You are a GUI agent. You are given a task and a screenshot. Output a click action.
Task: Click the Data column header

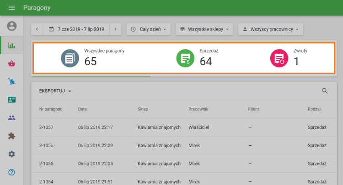82,109
